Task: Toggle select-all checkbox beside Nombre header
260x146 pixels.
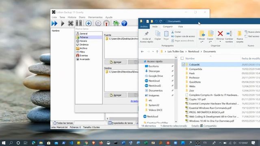Action: pos(182,58)
